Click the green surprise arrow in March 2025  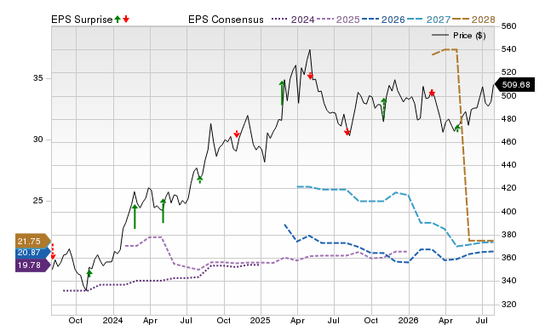point(282,93)
